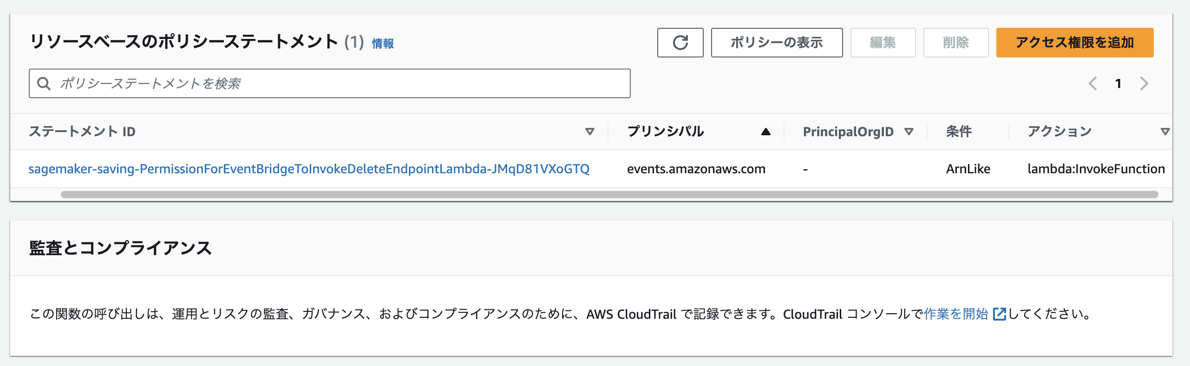Open the アクション column filter dropdown
1190x366 pixels.
(1166, 132)
